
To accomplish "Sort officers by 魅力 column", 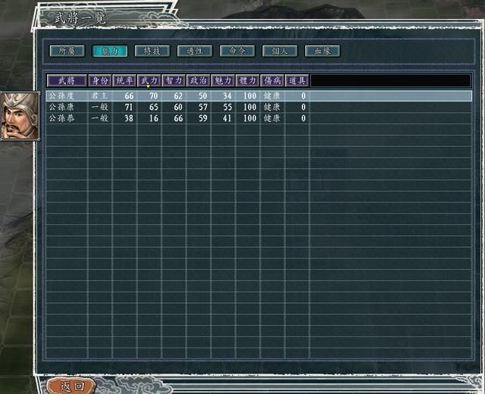I will pos(223,80).
